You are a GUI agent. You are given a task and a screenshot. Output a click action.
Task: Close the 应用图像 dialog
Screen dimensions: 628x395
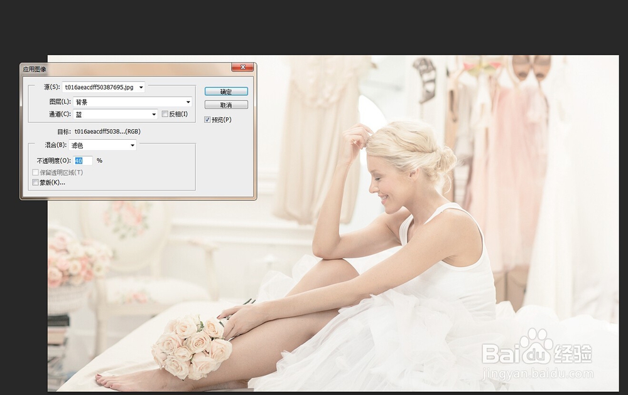(242, 67)
